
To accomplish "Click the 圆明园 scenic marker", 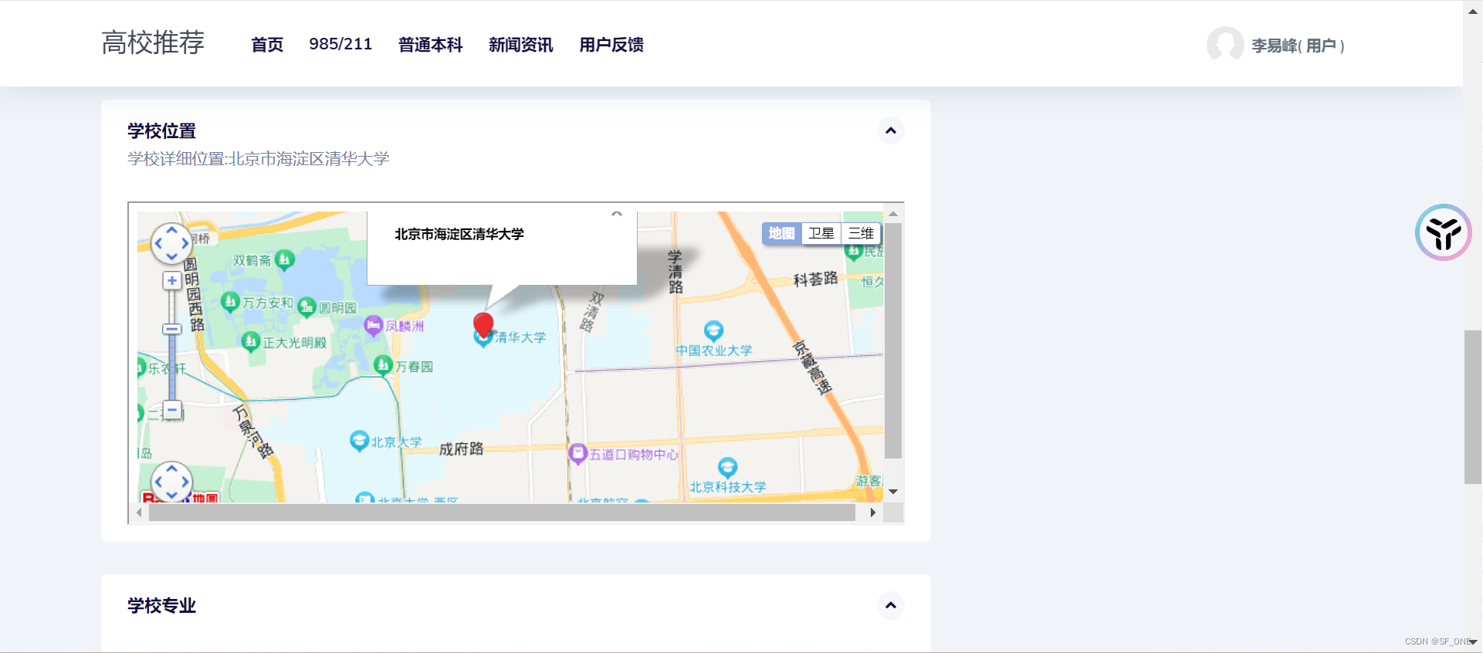I will [x=306, y=307].
